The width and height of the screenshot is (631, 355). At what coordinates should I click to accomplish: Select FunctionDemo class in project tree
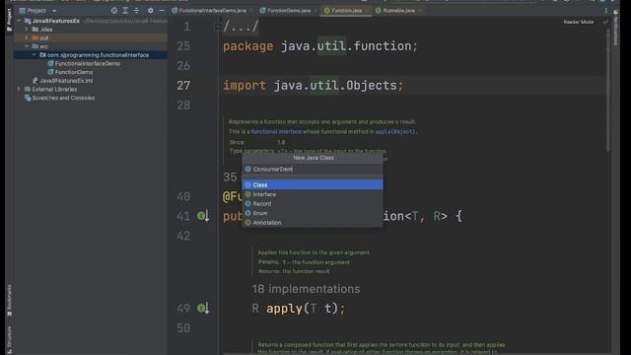pos(74,72)
